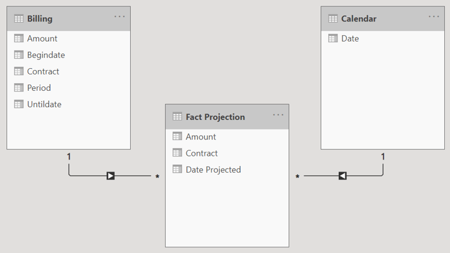
Task: Click the Date Projected column icon
Action: pyautogui.click(x=178, y=170)
